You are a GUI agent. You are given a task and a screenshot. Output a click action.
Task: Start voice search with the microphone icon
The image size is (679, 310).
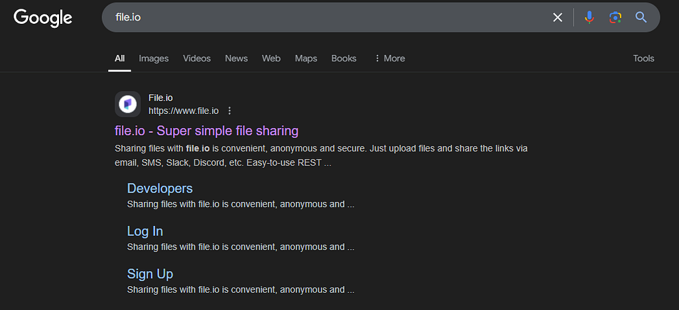589,17
